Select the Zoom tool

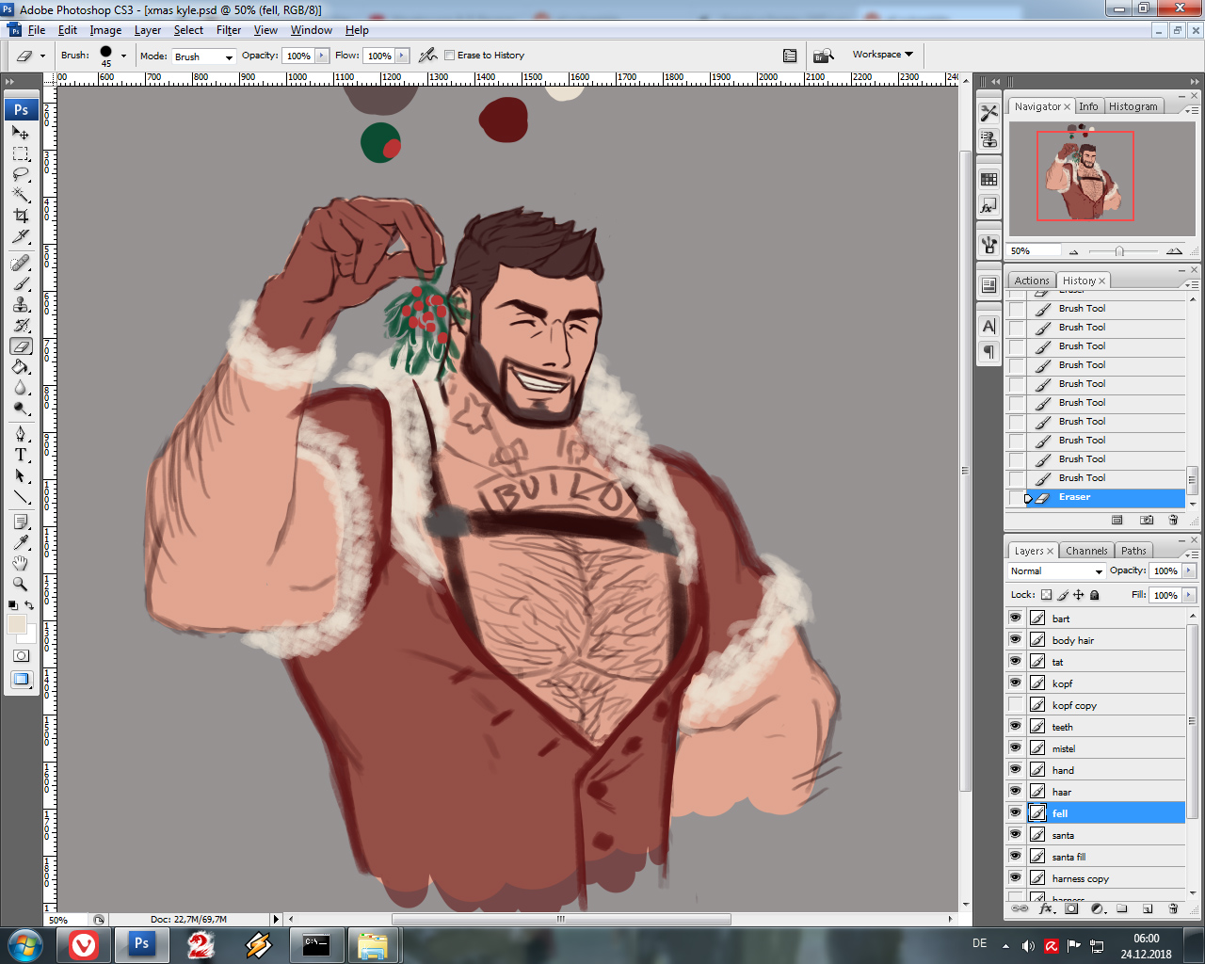click(x=21, y=584)
